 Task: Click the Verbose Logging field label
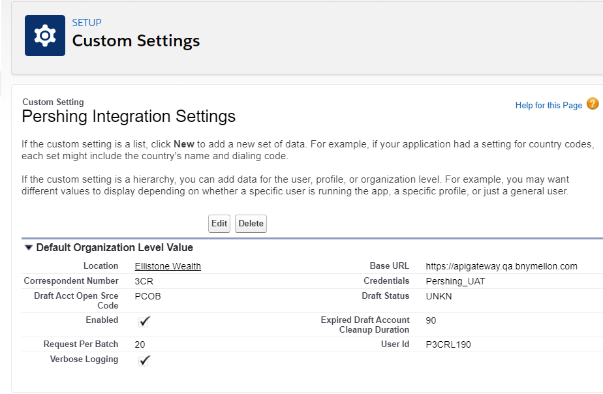tap(84, 359)
